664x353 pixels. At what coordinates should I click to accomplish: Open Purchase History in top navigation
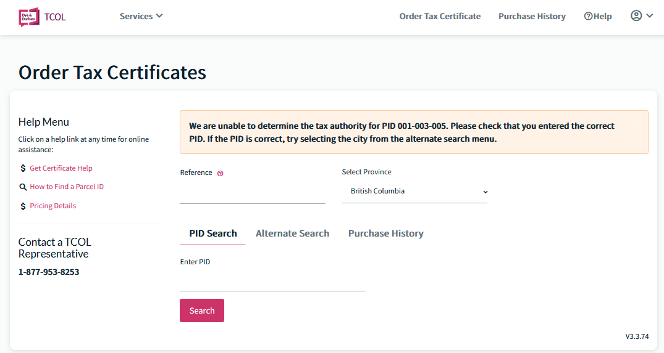(532, 16)
